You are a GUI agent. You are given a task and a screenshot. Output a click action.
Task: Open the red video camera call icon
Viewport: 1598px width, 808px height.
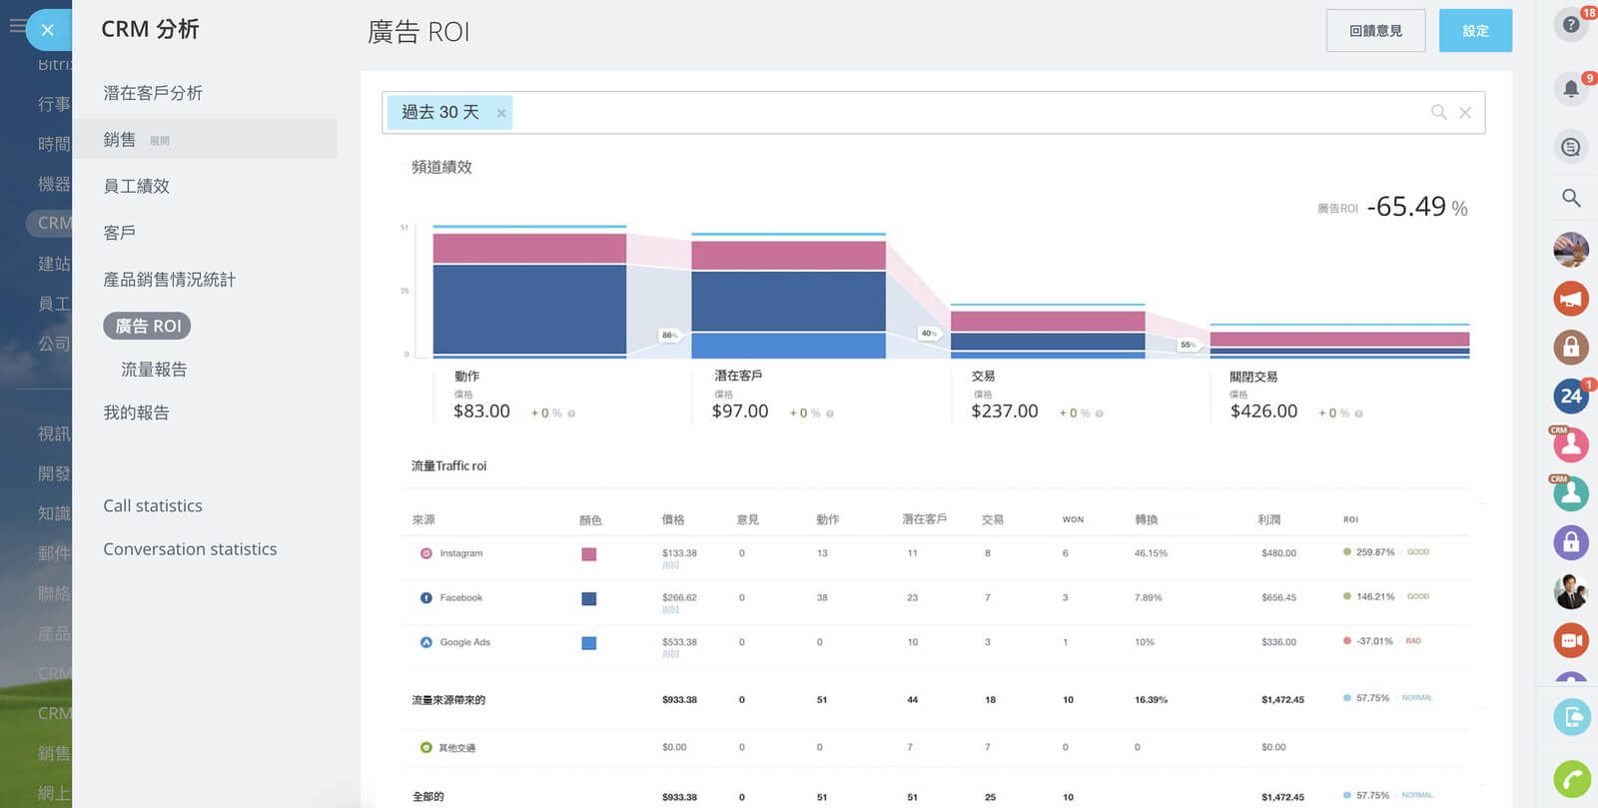click(1571, 640)
